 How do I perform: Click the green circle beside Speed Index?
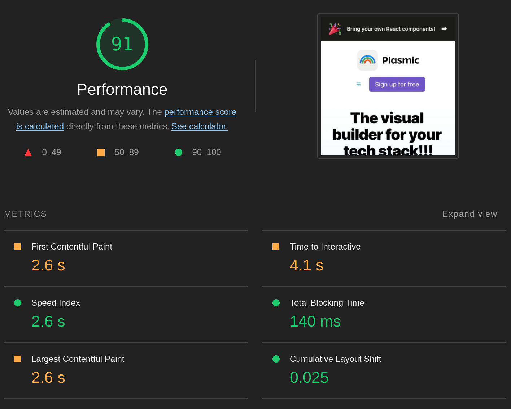pyautogui.click(x=18, y=303)
